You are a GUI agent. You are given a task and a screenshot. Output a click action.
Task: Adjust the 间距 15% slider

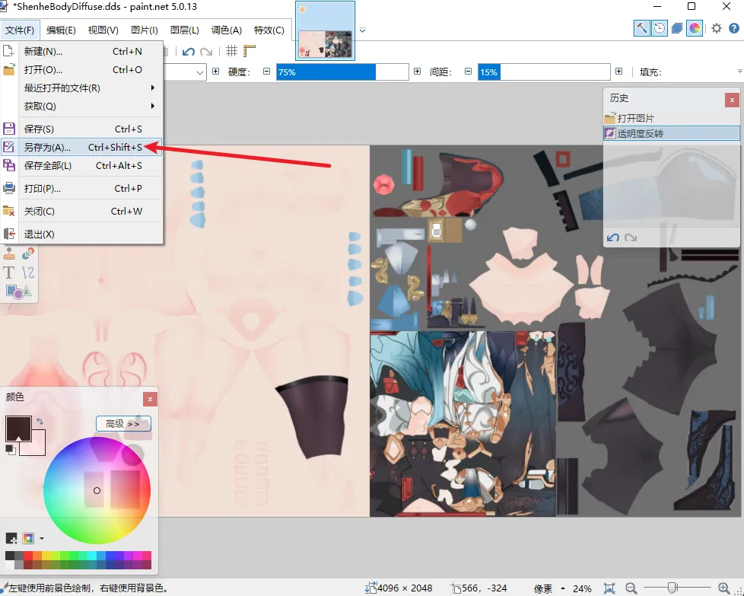544,72
